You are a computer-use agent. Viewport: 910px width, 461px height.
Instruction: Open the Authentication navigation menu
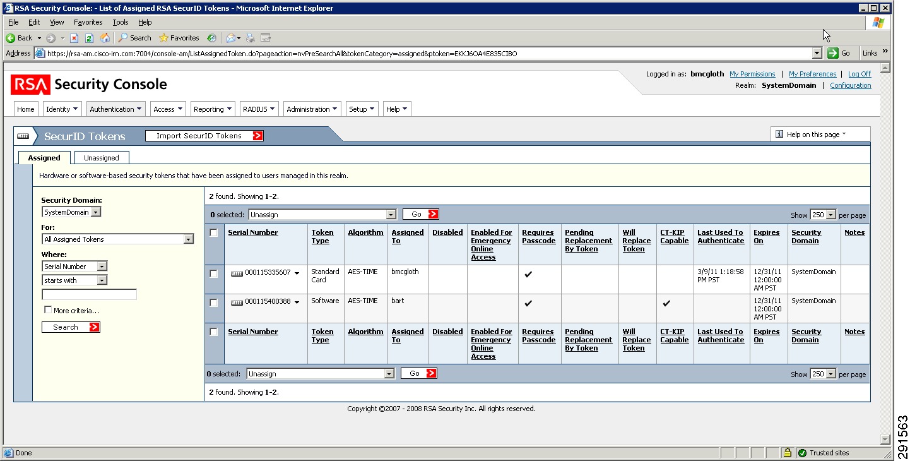coord(116,109)
